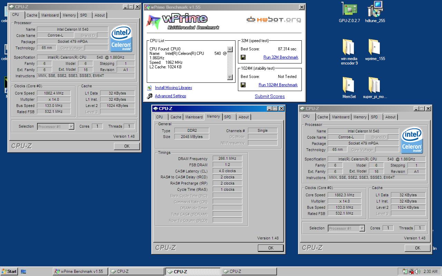Image resolution: width=442 pixels, height=276 pixels.
Task: Switch to CPU tab in middle CPU-Z window
Action: tap(160, 117)
